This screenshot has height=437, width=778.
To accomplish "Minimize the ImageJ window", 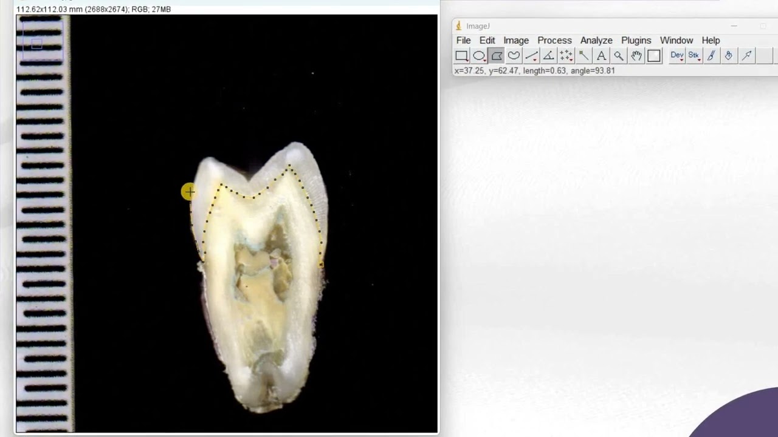I will (x=734, y=26).
